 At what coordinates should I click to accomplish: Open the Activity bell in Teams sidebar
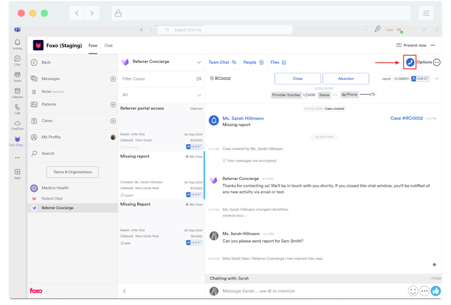17,45
